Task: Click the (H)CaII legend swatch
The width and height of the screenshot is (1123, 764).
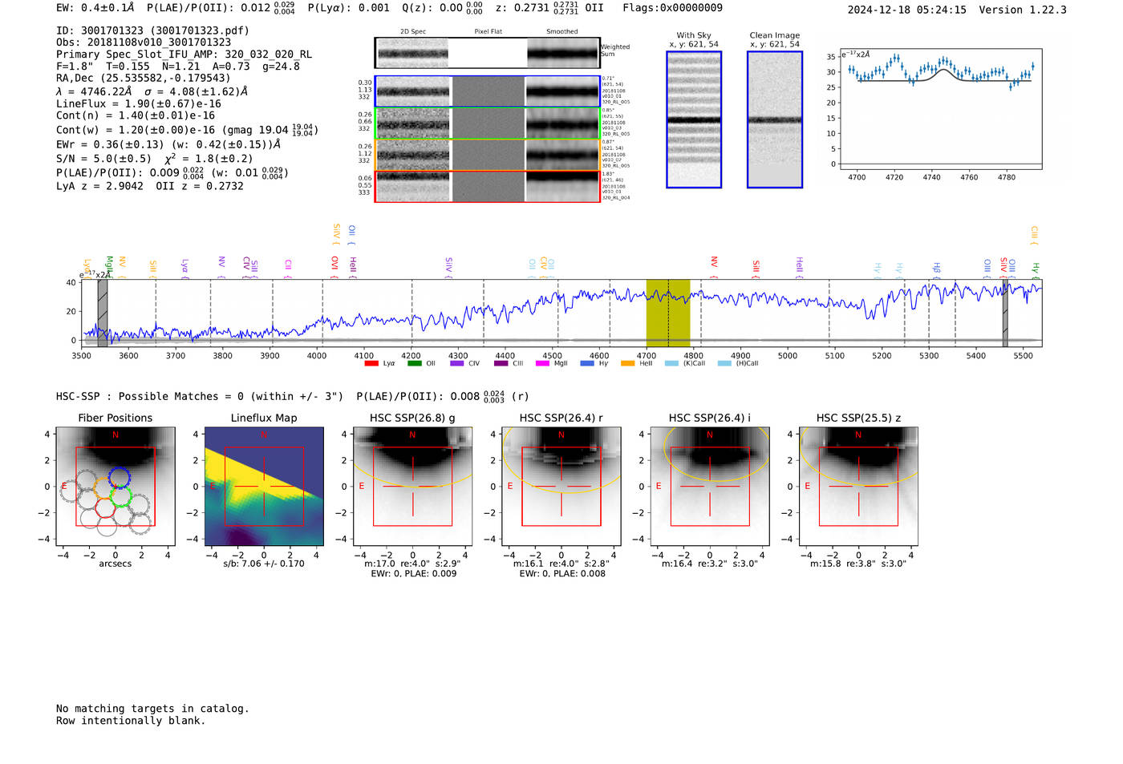Action: (725, 364)
